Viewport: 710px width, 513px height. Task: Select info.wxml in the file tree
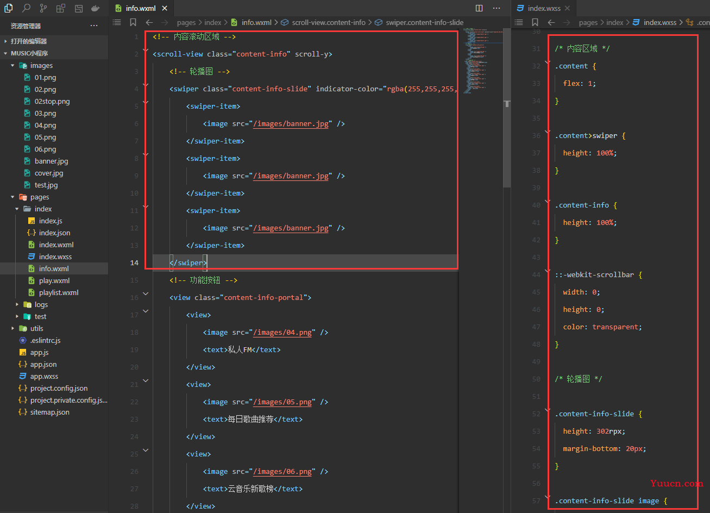[x=54, y=268]
